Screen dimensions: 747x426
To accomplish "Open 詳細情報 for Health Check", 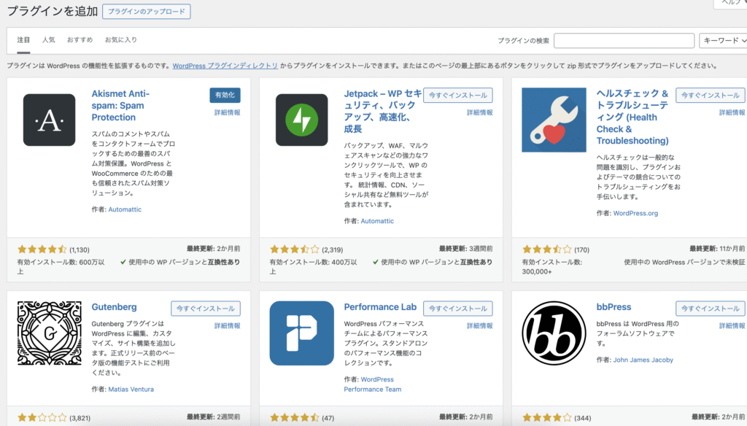I will tap(732, 112).
